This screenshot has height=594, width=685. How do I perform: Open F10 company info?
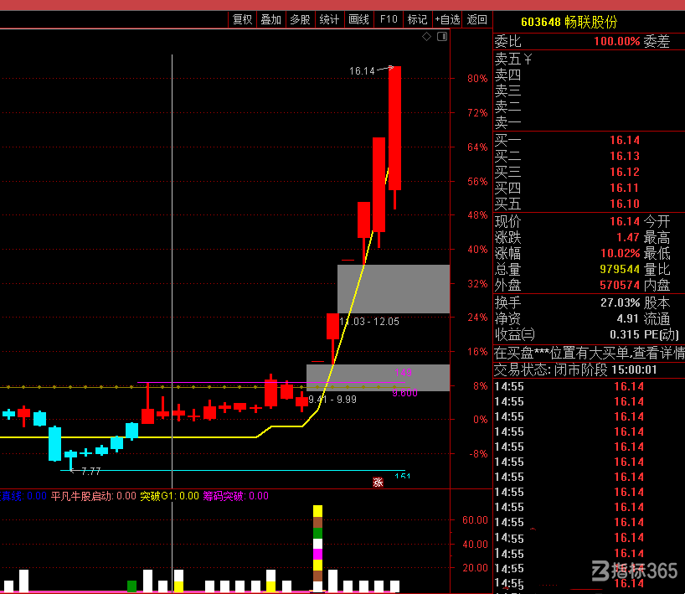click(389, 19)
